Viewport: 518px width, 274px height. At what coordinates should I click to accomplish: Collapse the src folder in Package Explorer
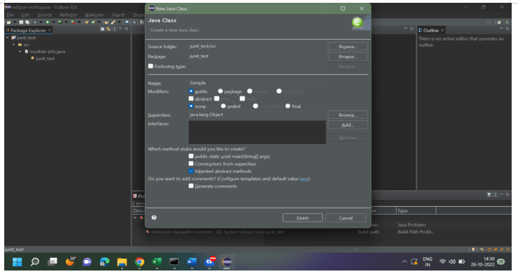coord(13,45)
